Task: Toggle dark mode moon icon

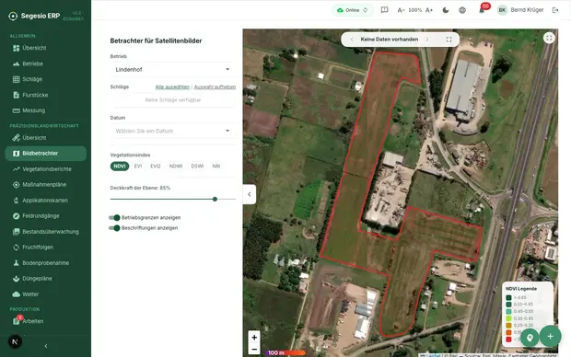Action: (446, 10)
